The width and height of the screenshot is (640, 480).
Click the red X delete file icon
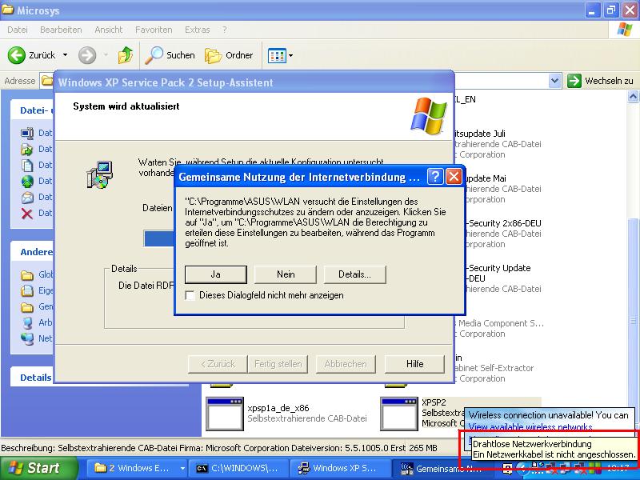coord(27,213)
